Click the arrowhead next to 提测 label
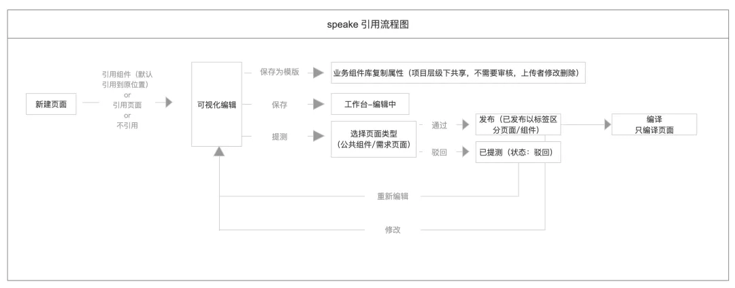The image size is (735, 288). point(318,136)
